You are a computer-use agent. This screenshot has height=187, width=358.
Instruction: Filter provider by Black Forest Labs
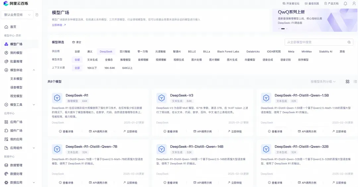tap(228, 52)
